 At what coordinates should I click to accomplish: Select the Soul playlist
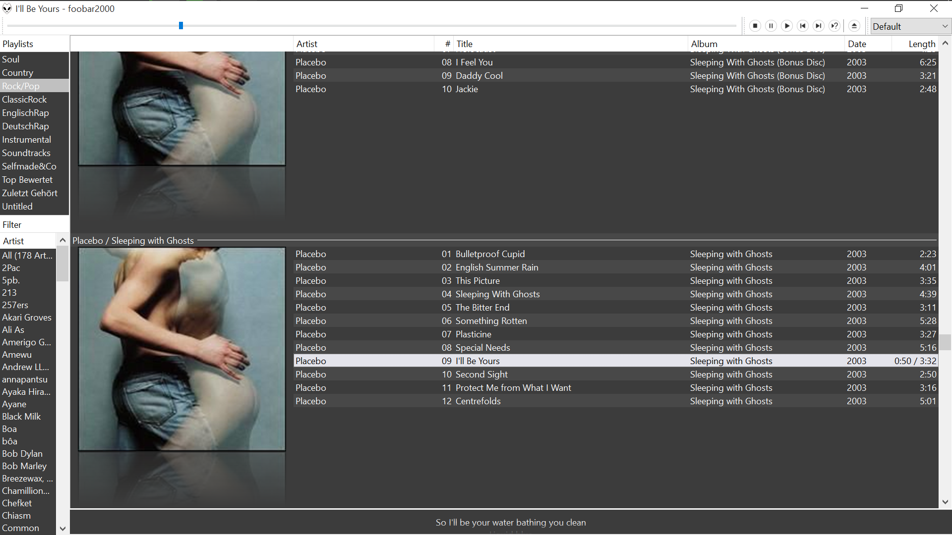click(34, 59)
